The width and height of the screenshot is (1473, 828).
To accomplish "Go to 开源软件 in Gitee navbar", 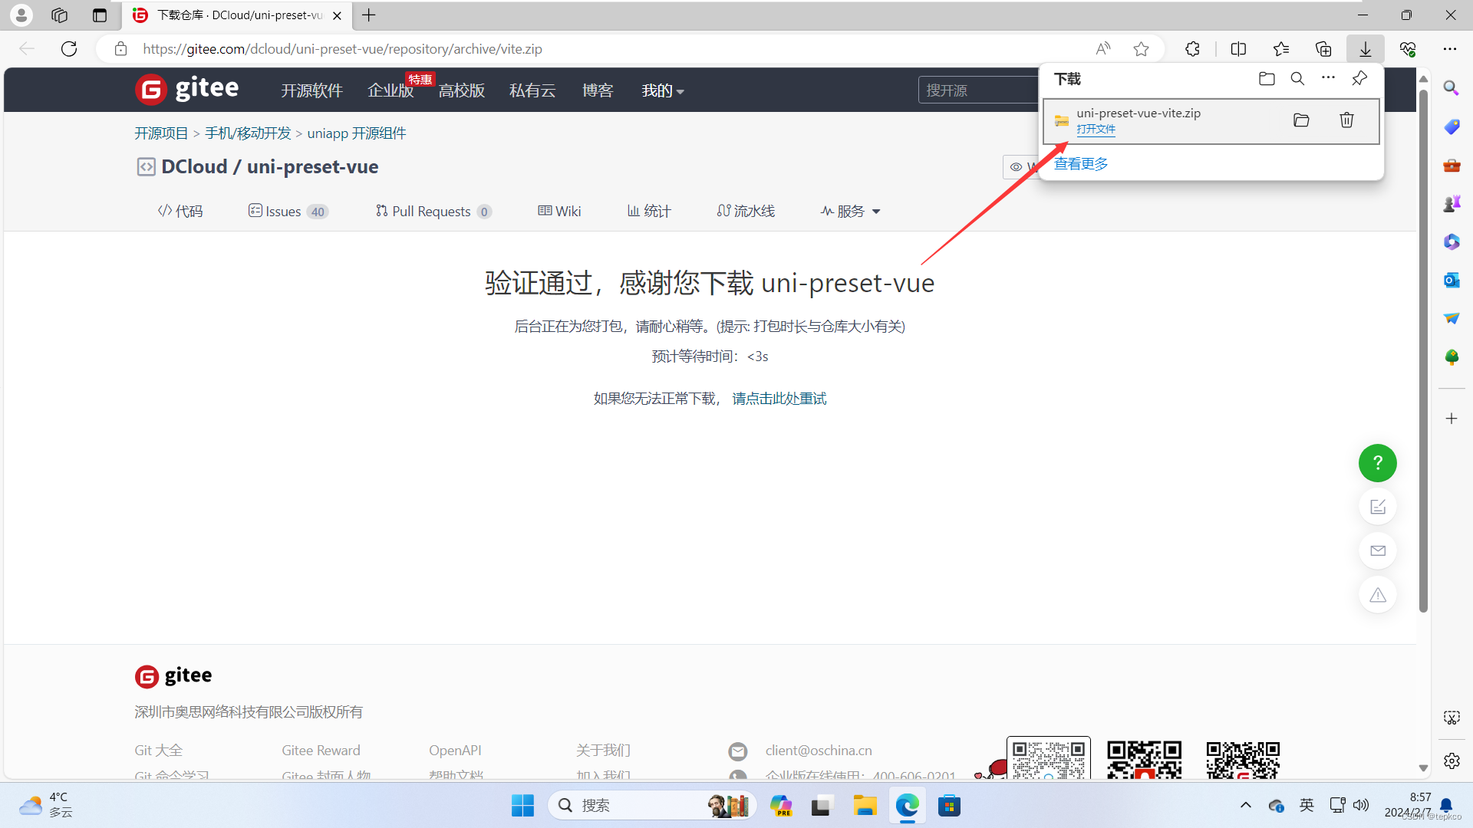I will (x=311, y=90).
